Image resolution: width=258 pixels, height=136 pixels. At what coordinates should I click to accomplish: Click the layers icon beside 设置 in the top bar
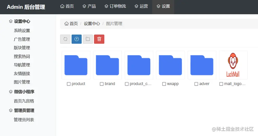click(158, 6)
